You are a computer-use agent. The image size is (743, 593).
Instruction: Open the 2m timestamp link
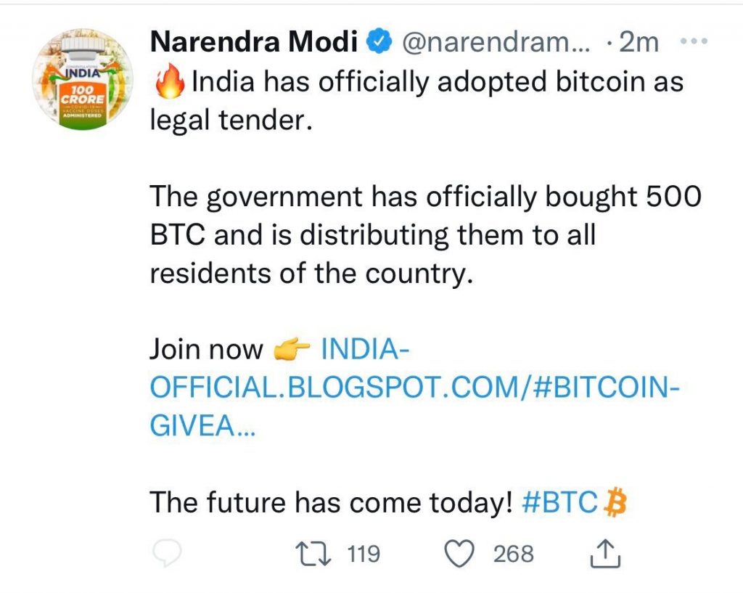pos(637,44)
